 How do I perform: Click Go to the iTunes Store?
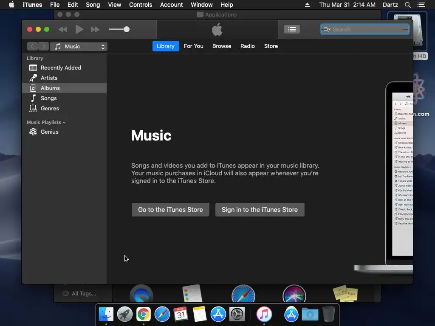(x=170, y=210)
